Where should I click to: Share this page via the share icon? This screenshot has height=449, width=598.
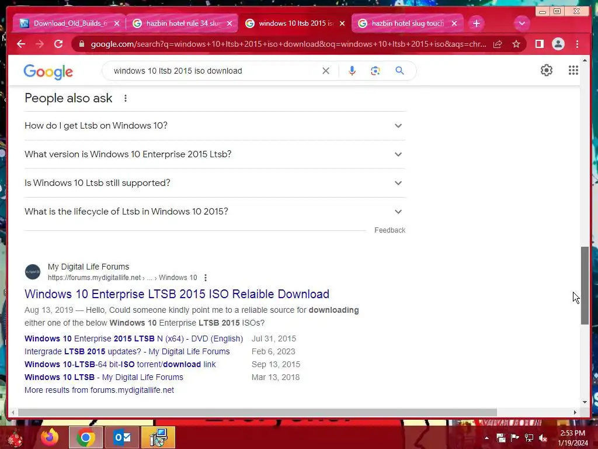point(498,44)
